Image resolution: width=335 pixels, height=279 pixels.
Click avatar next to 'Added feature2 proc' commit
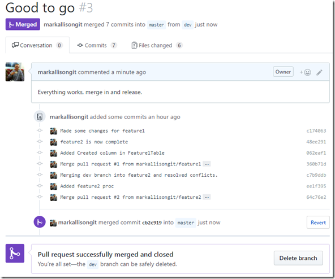click(x=54, y=186)
